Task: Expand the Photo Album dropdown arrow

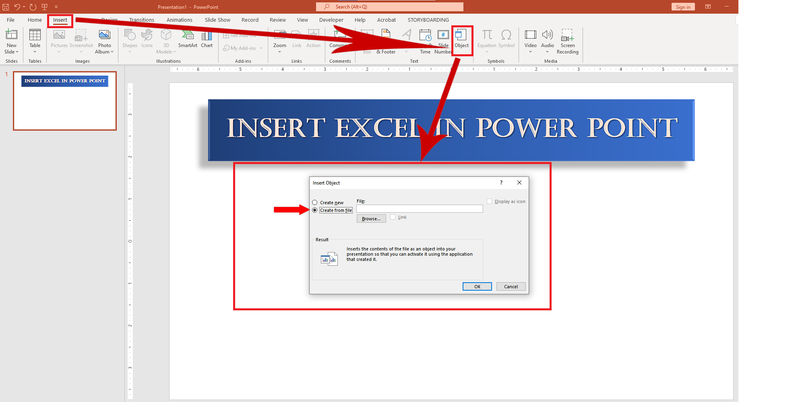Action: click(x=112, y=52)
